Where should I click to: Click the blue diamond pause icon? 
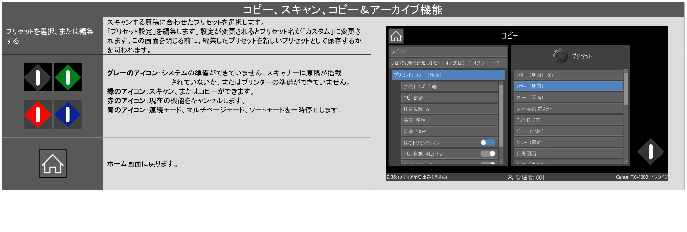click(x=68, y=114)
